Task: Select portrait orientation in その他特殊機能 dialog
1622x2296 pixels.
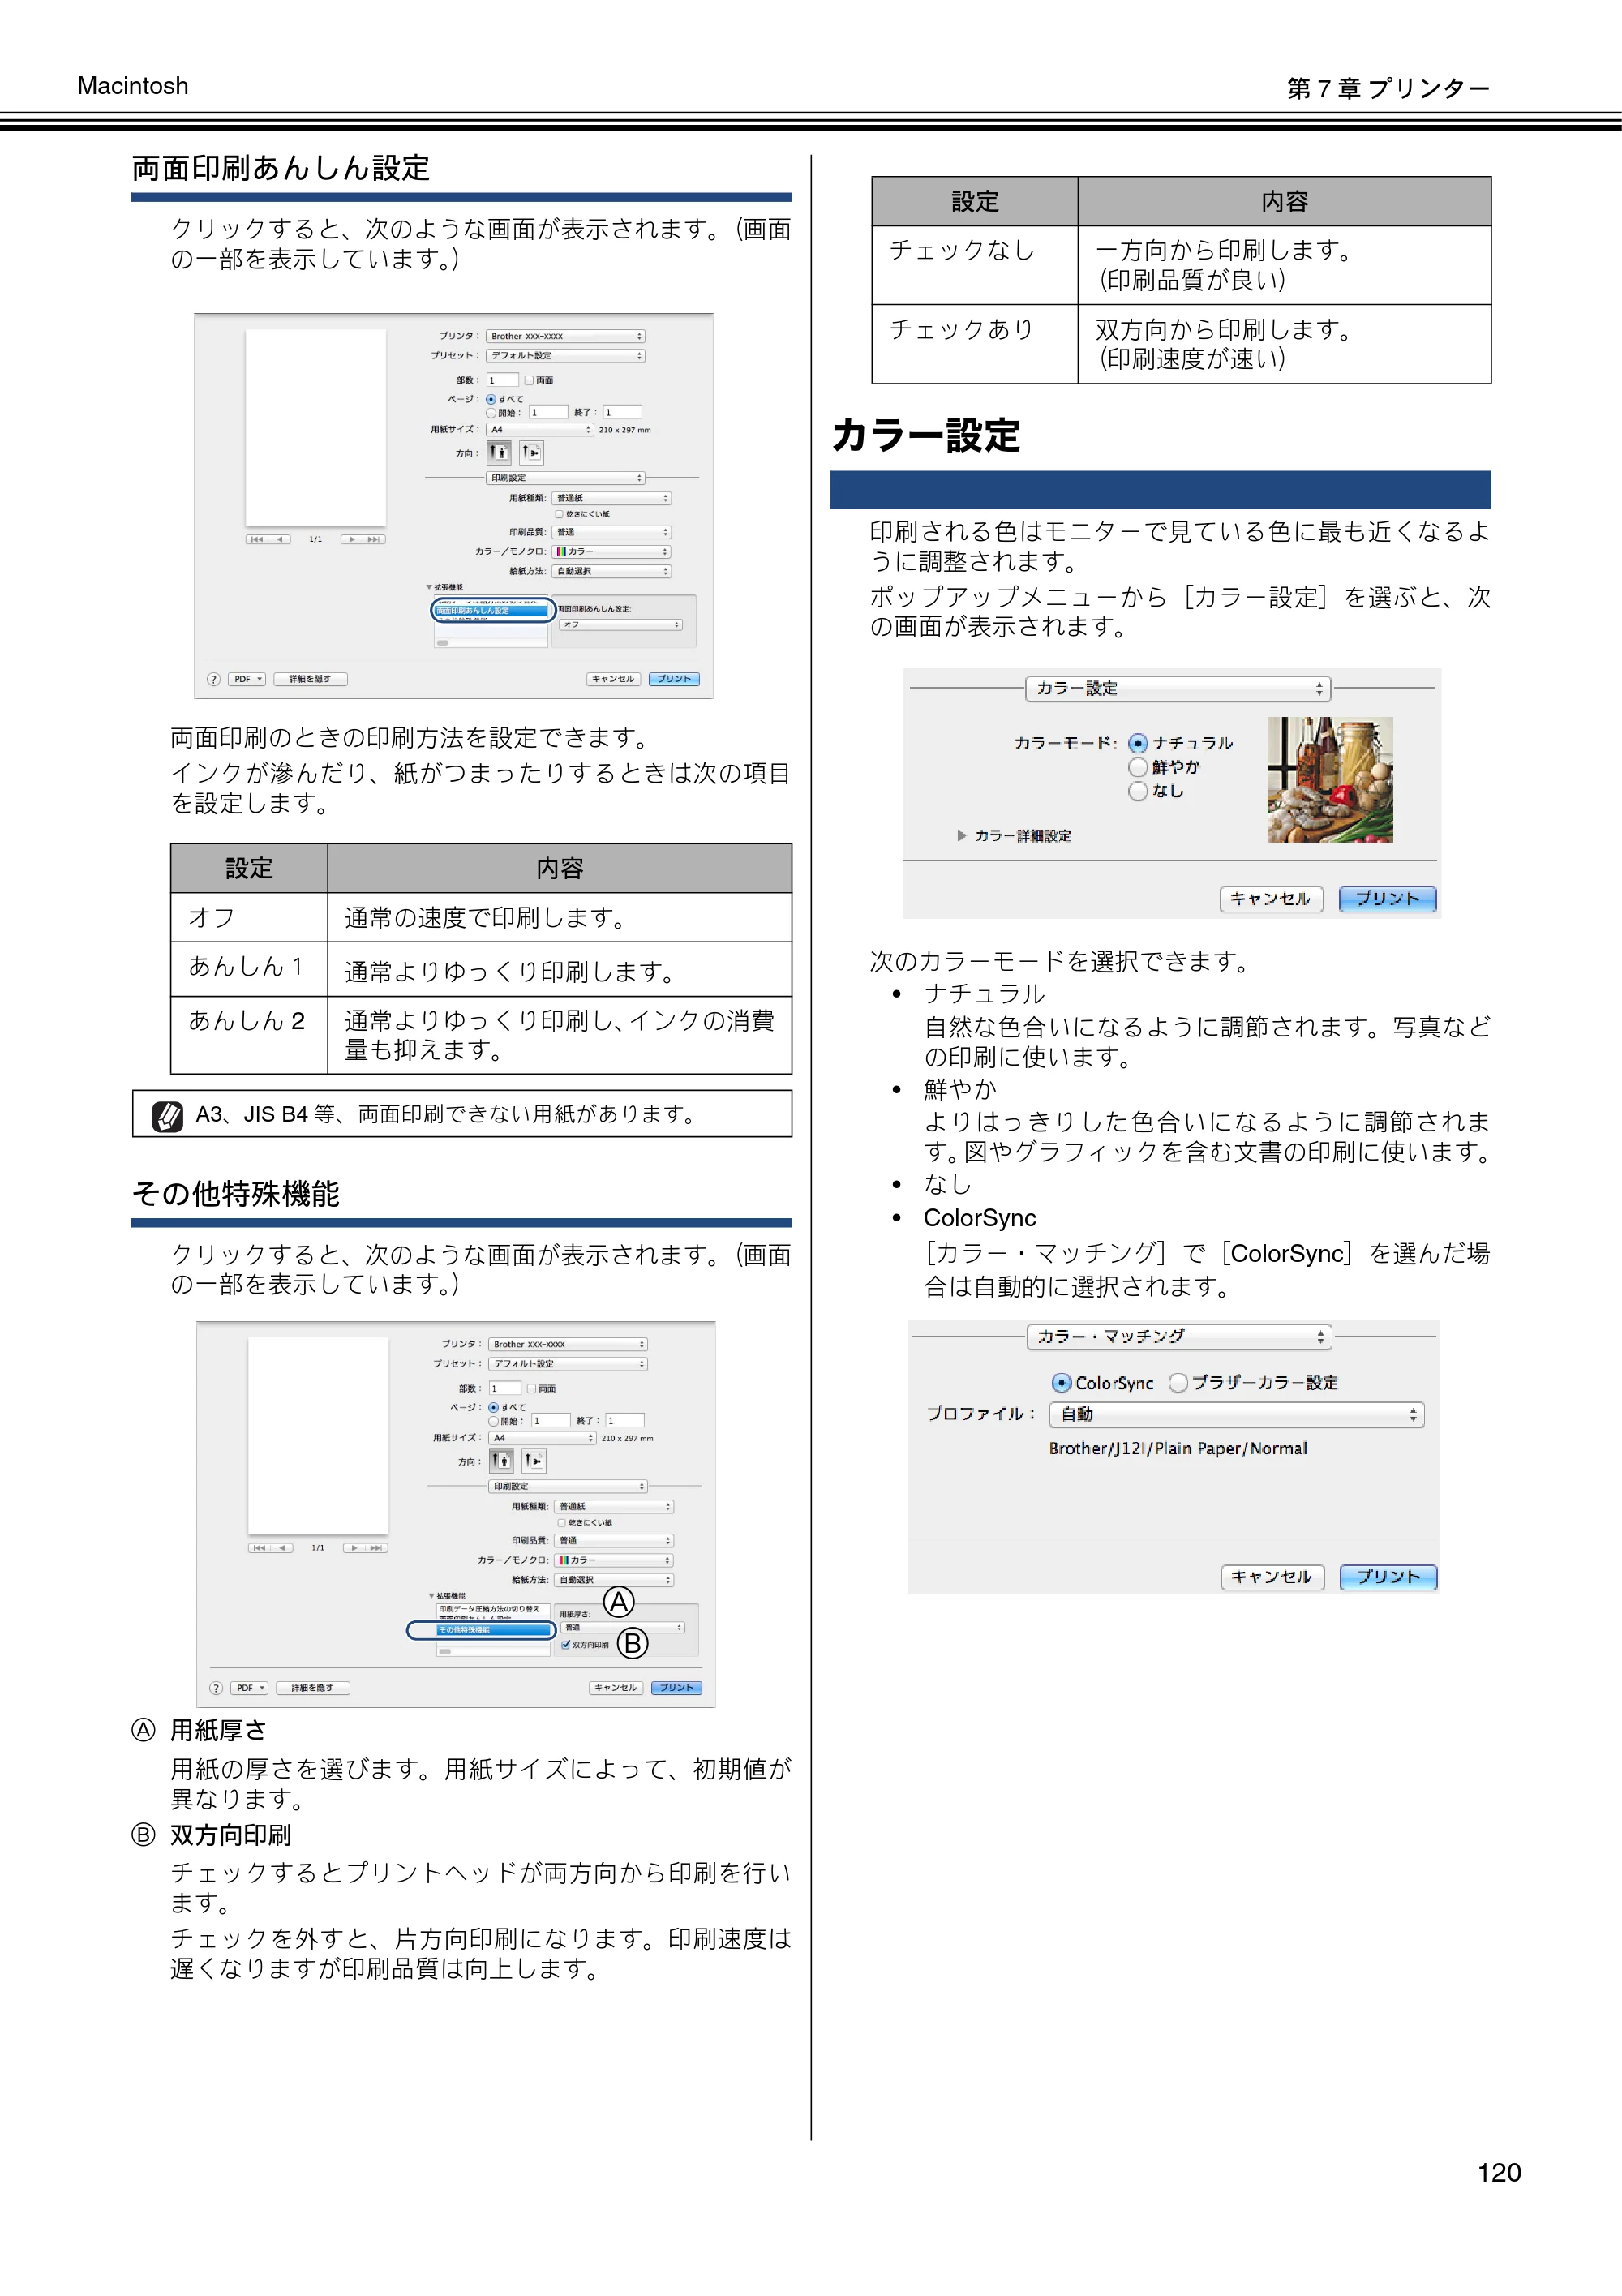Action: 501,1461
